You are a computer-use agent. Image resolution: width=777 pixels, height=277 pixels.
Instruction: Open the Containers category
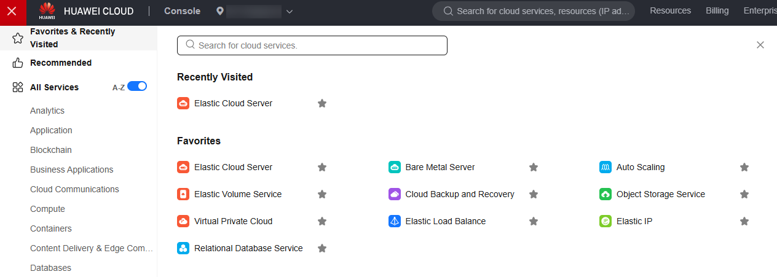pyautogui.click(x=51, y=228)
